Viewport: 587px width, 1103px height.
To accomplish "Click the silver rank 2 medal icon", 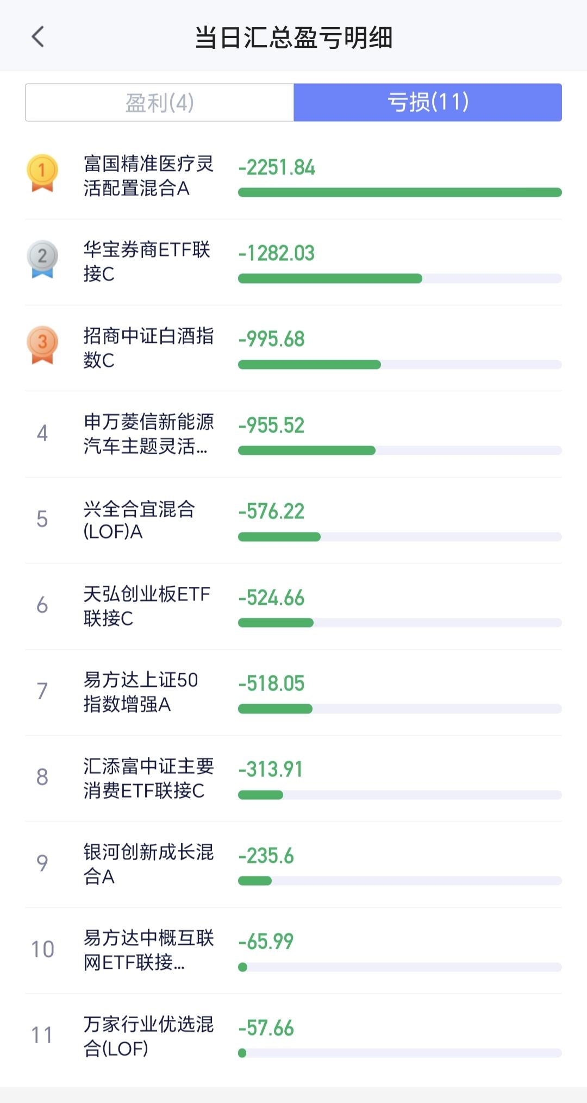I will click(42, 259).
